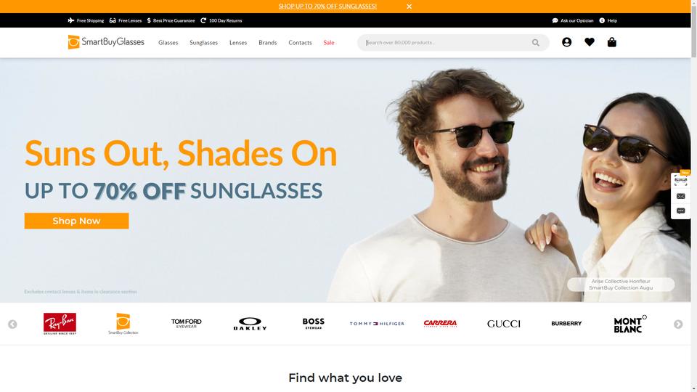Click the search magnifier icon
Viewport: 697px width, 392px height.
pyautogui.click(x=536, y=43)
